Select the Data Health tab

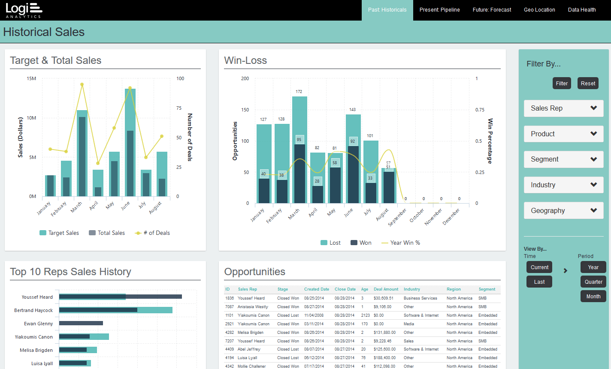[582, 10]
